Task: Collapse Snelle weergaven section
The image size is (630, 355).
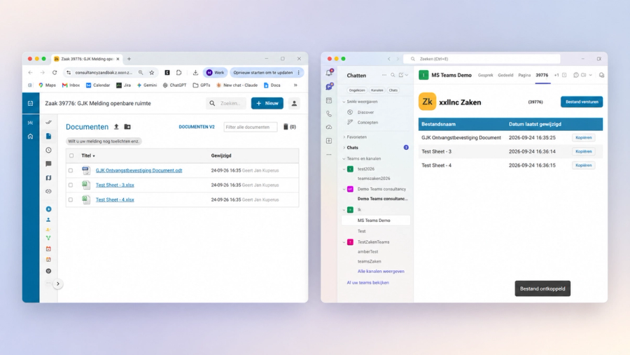Action: coord(344,102)
